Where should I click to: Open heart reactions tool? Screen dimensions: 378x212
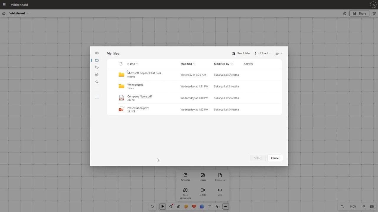194,207
